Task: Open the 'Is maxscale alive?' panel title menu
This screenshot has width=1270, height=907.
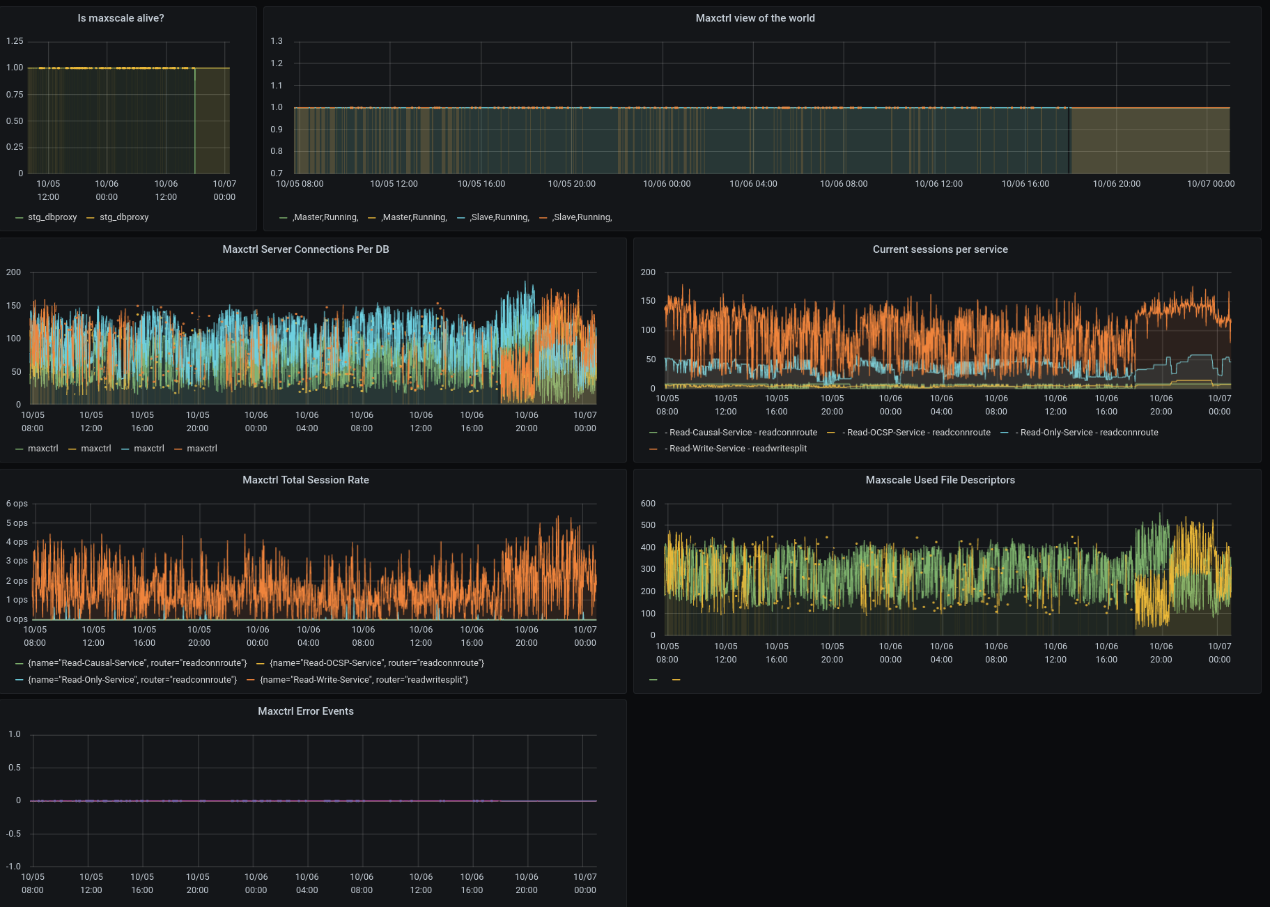Action: click(x=121, y=18)
